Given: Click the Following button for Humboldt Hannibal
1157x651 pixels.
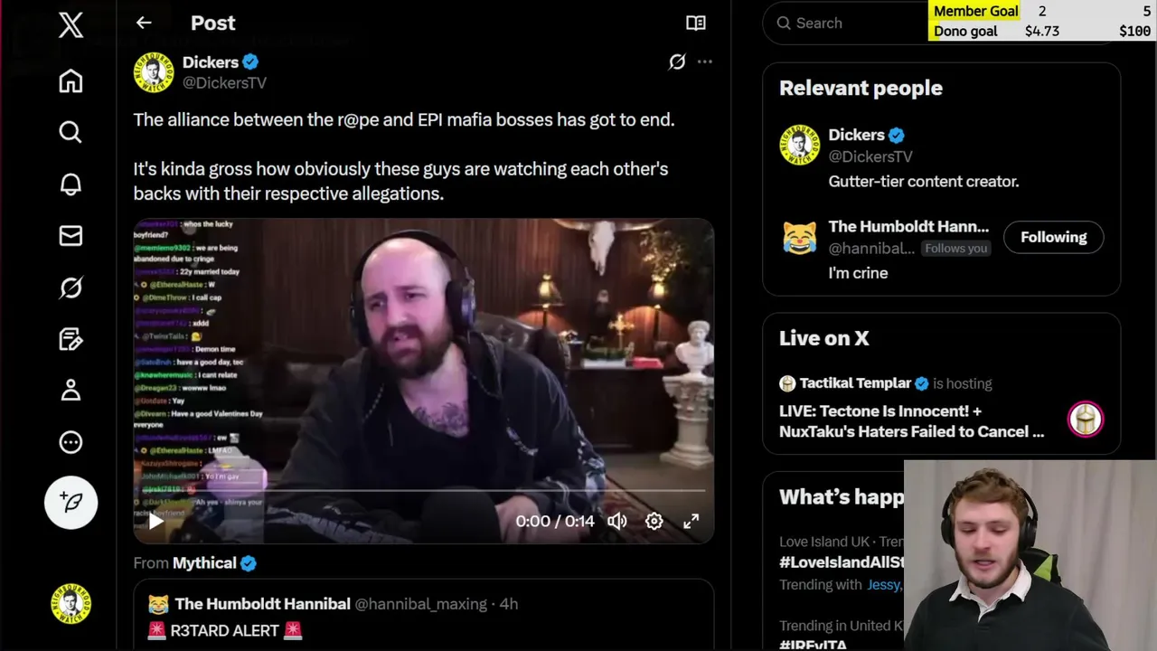Looking at the screenshot, I should 1054,237.
